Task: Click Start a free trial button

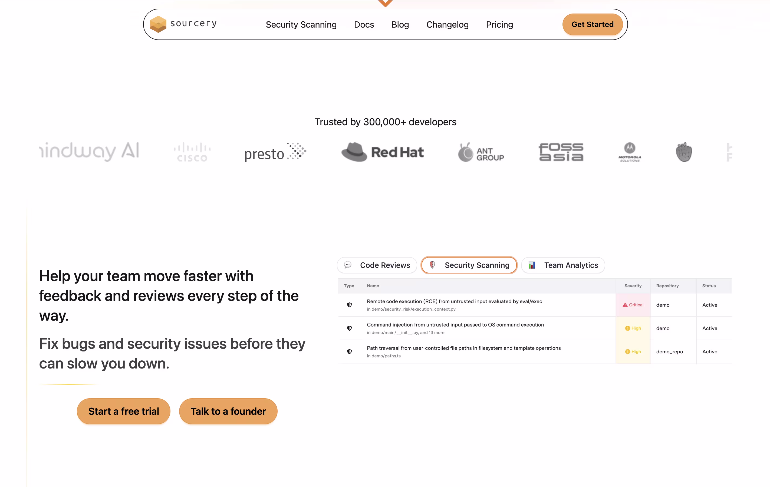Action: tap(123, 411)
